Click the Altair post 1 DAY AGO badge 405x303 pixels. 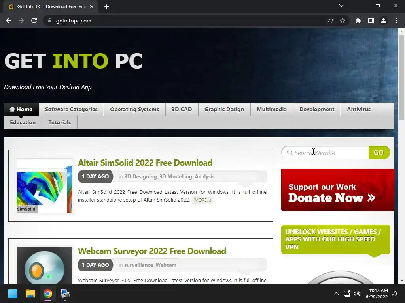click(96, 176)
